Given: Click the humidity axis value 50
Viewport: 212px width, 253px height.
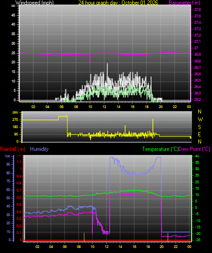Looking at the screenshot, I should 8,198.
